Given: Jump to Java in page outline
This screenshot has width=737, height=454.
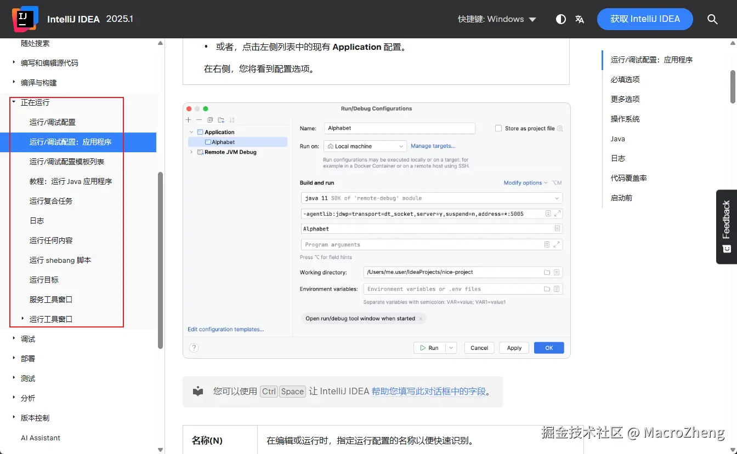Looking at the screenshot, I should (x=618, y=139).
